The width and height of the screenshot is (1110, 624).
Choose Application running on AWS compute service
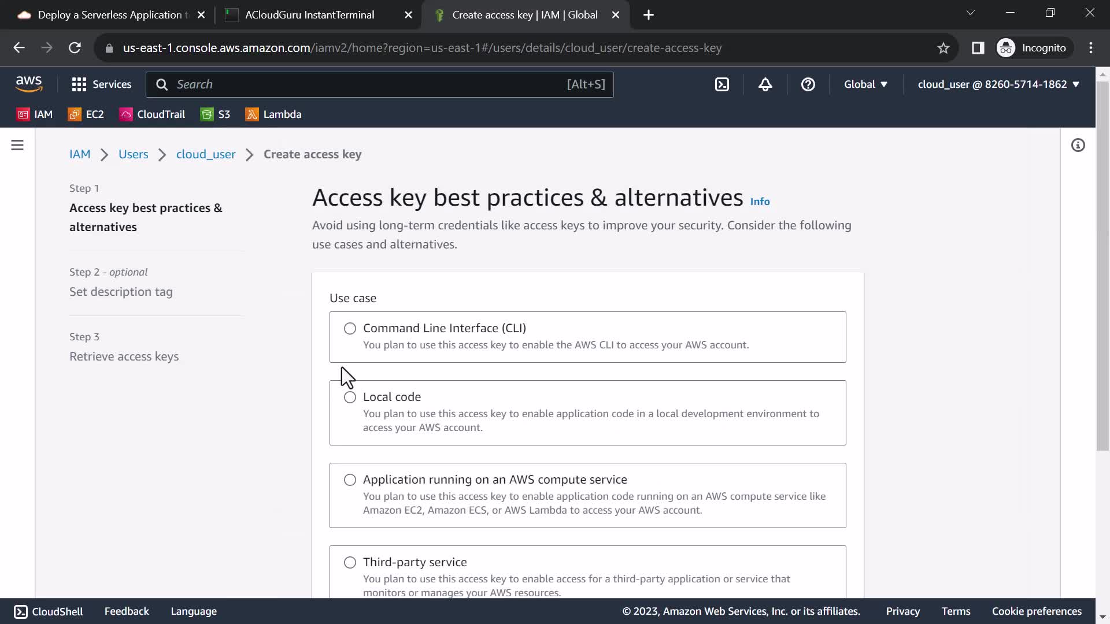tap(350, 480)
